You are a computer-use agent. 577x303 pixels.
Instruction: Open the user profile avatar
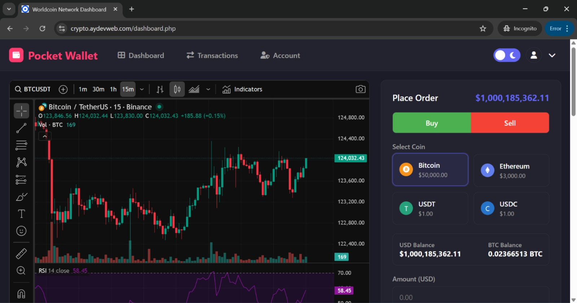(534, 55)
